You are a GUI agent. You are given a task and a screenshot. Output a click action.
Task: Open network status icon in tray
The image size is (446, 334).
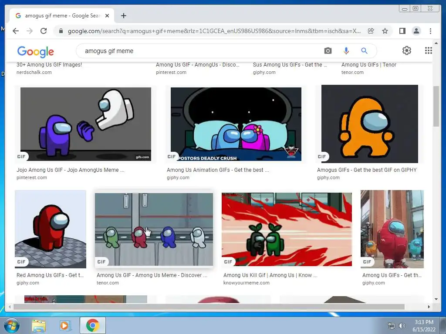(392, 326)
